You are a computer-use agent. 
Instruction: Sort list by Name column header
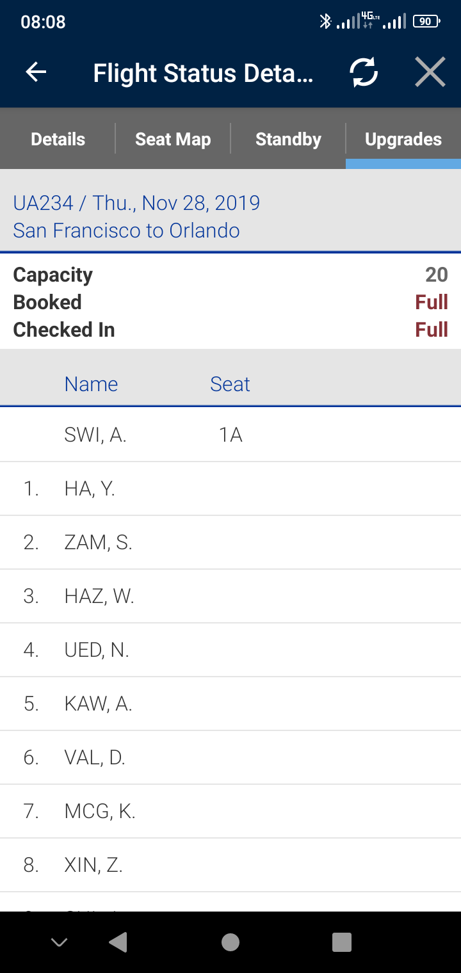coord(91,384)
